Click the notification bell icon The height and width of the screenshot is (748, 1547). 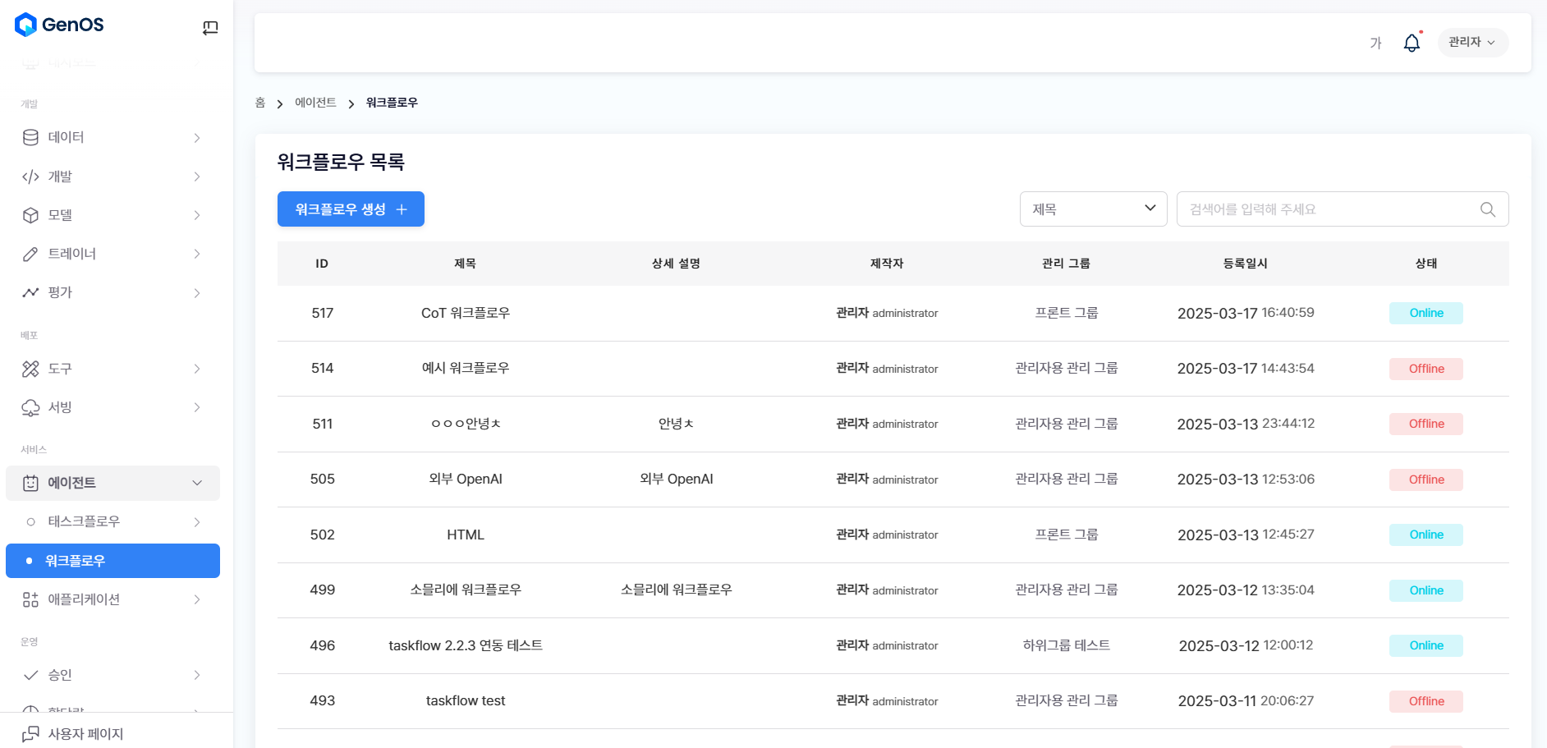[x=1411, y=43]
